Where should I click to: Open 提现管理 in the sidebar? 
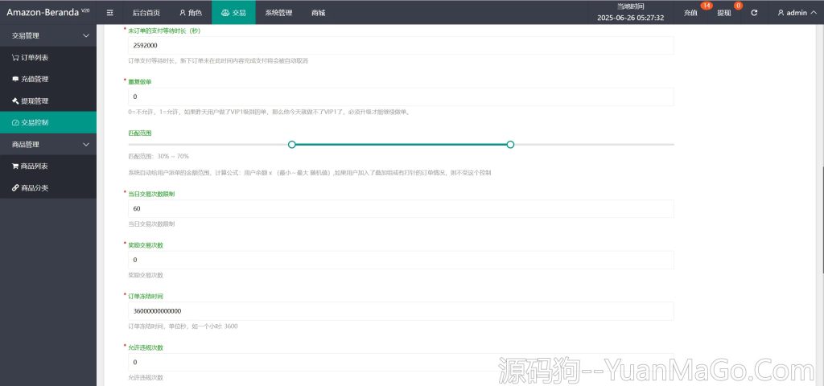pos(48,101)
